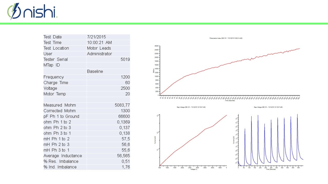Click the Administrator user cell
The height and width of the screenshot is (184, 328).
coord(99,54)
